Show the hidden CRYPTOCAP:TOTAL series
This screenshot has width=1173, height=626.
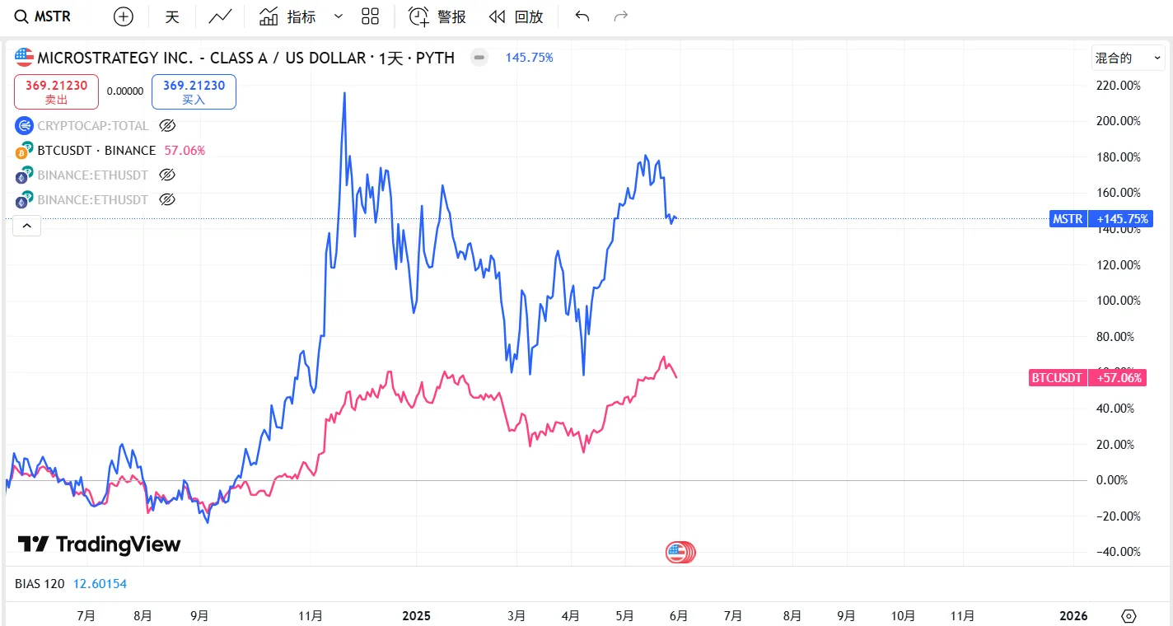pos(167,126)
